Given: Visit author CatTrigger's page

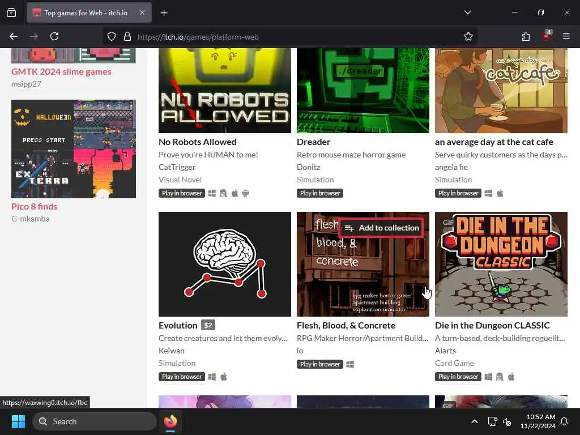Looking at the screenshot, I should [177, 167].
